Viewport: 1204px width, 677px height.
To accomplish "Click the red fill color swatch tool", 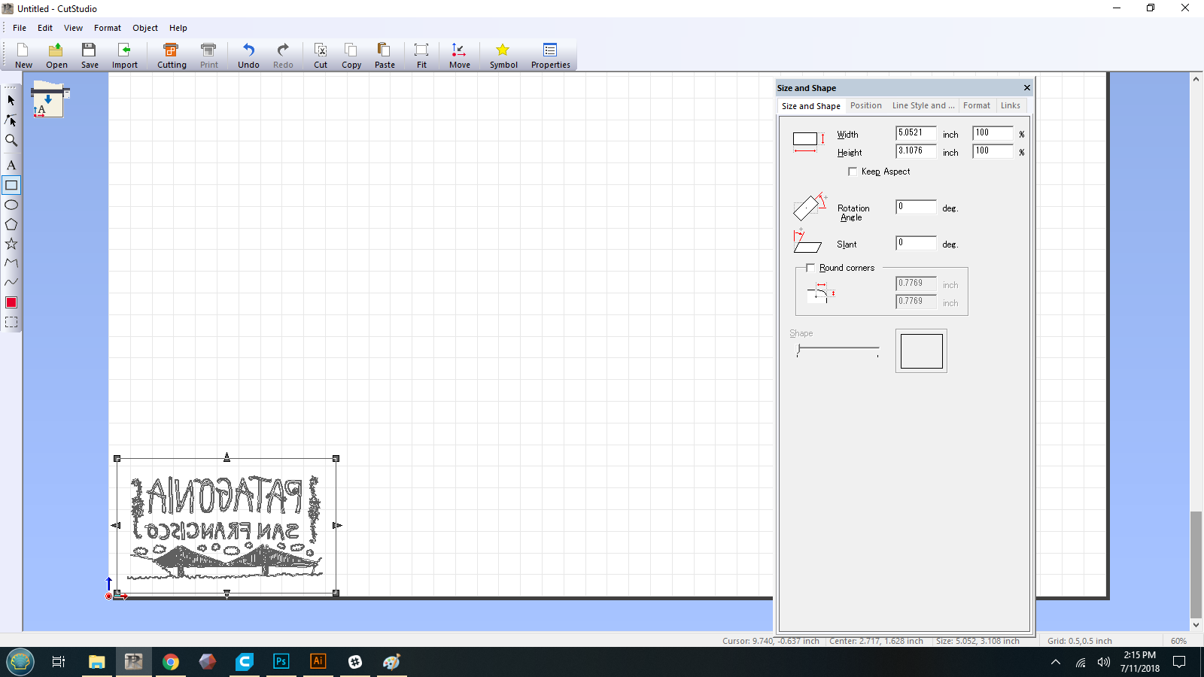I will point(11,302).
